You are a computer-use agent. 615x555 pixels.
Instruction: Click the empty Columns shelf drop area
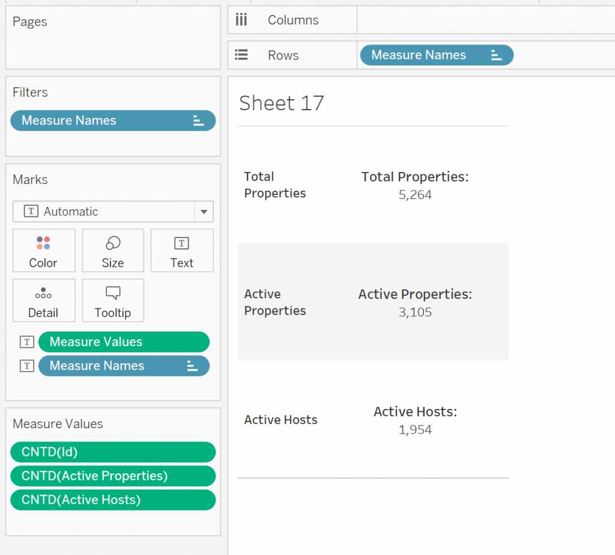click(x=486, y=20)
